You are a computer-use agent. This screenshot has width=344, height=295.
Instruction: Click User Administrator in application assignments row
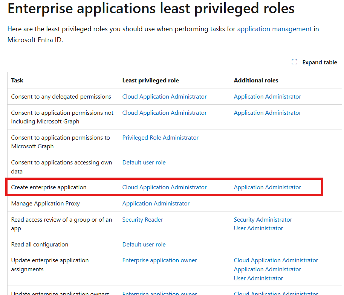click(258, 278)
